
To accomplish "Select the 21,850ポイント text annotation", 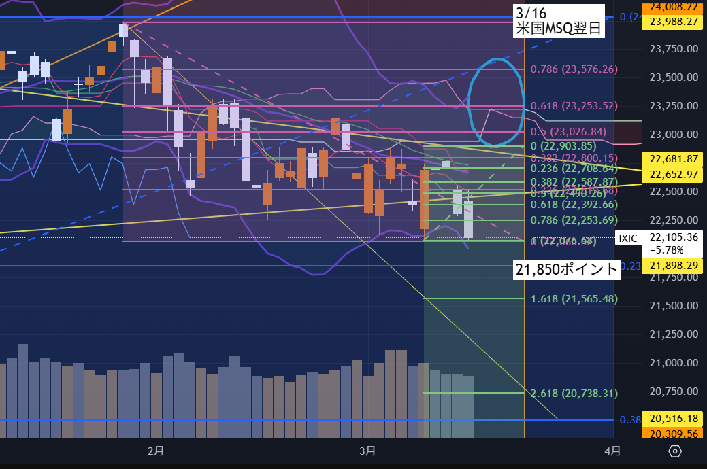I will click(566, 269).
